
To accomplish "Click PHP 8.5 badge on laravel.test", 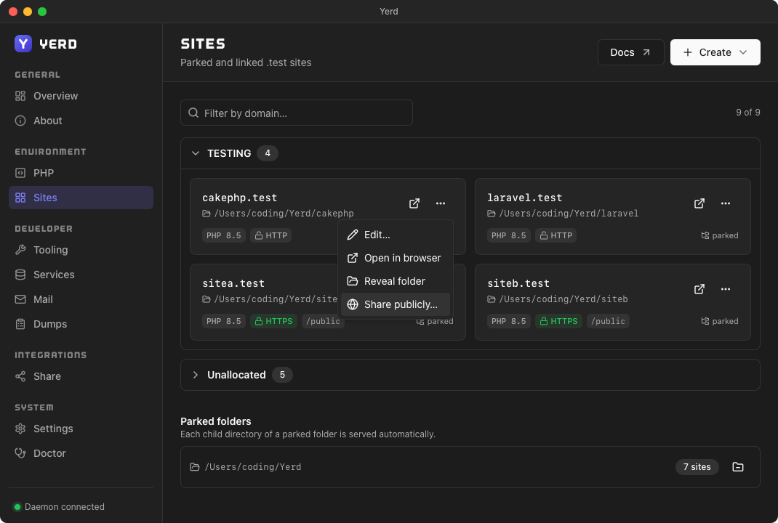I will pyautogui.click(x=508, y=235).
